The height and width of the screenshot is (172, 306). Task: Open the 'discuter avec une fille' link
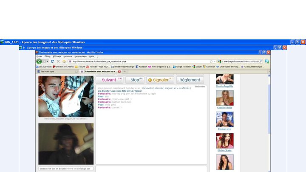click(x=120, y=91)
